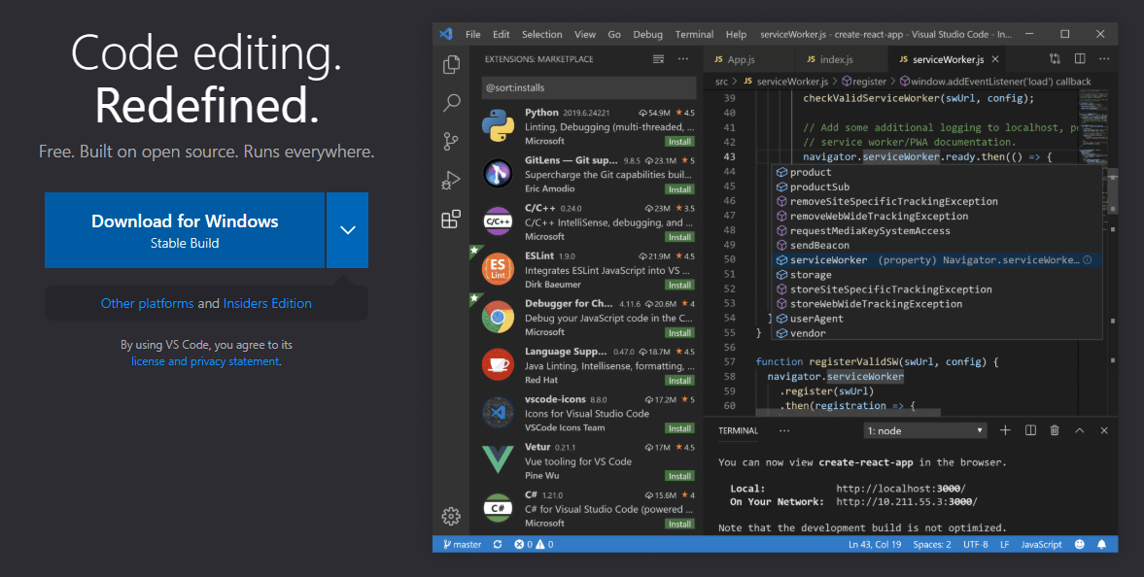Open the Source Control view icon
The image size is (1144, 577).
pos(450,141)
